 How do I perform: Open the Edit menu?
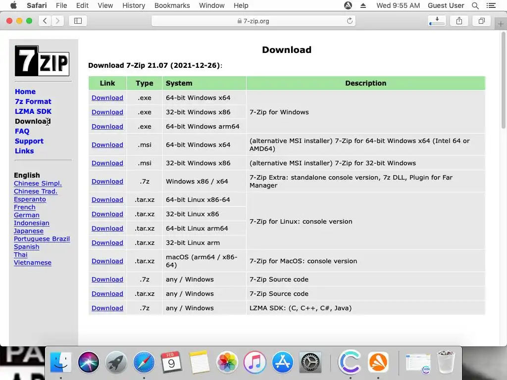[82, 5]
